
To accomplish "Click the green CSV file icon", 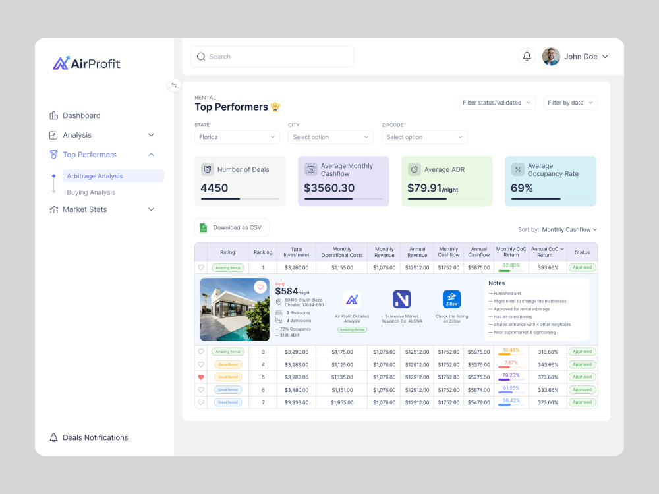I will pos(204,227).
